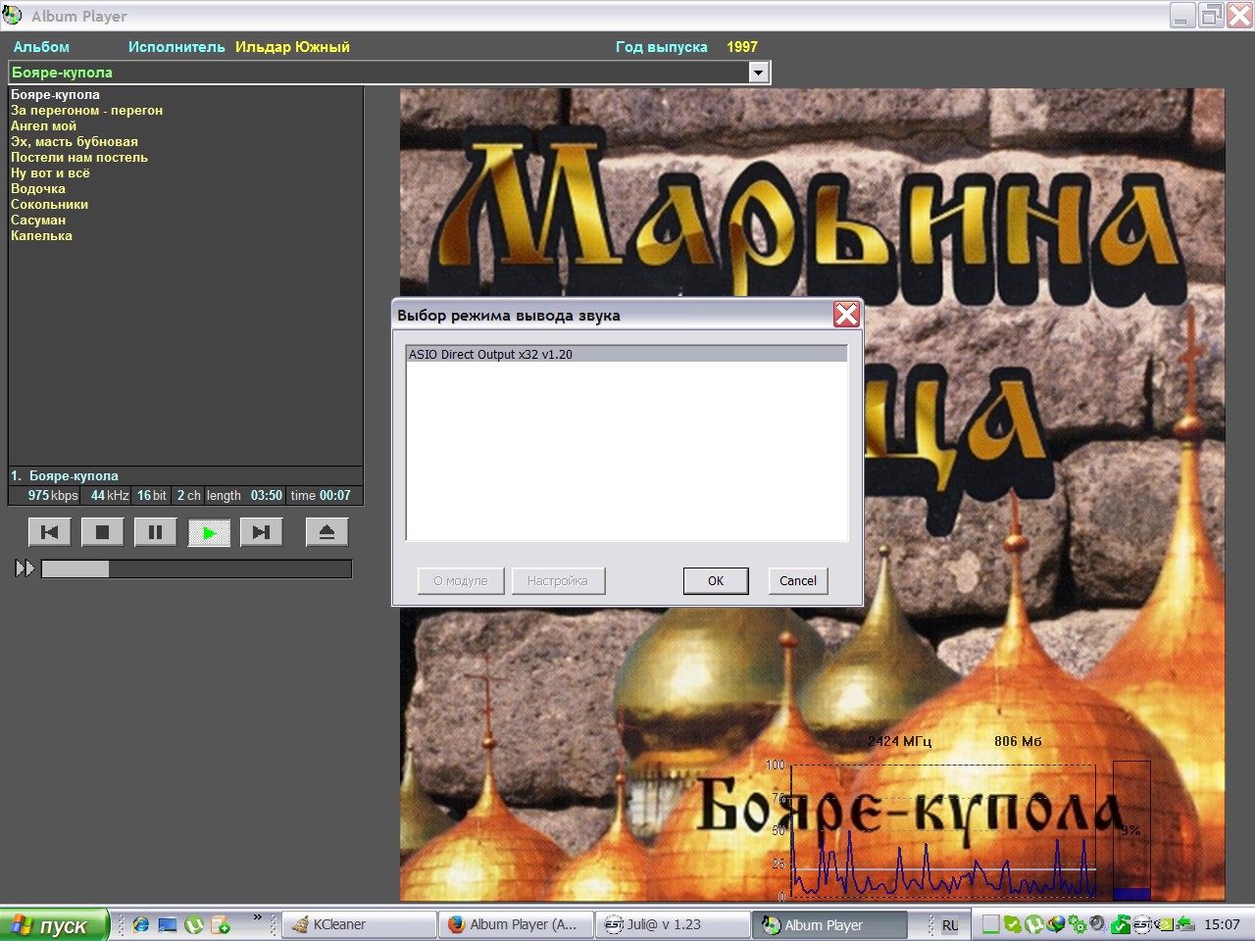Open the download manager globe tray icon
The height and width of the screenshot is (941, 1255).
1055,924
